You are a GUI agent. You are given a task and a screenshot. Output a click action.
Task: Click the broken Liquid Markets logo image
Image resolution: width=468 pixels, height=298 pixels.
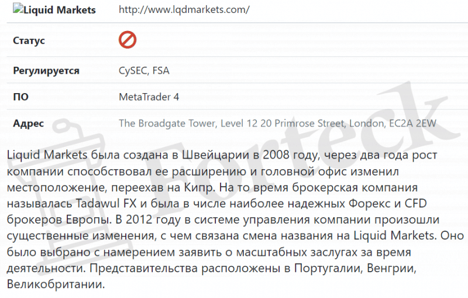click(18, 8)
